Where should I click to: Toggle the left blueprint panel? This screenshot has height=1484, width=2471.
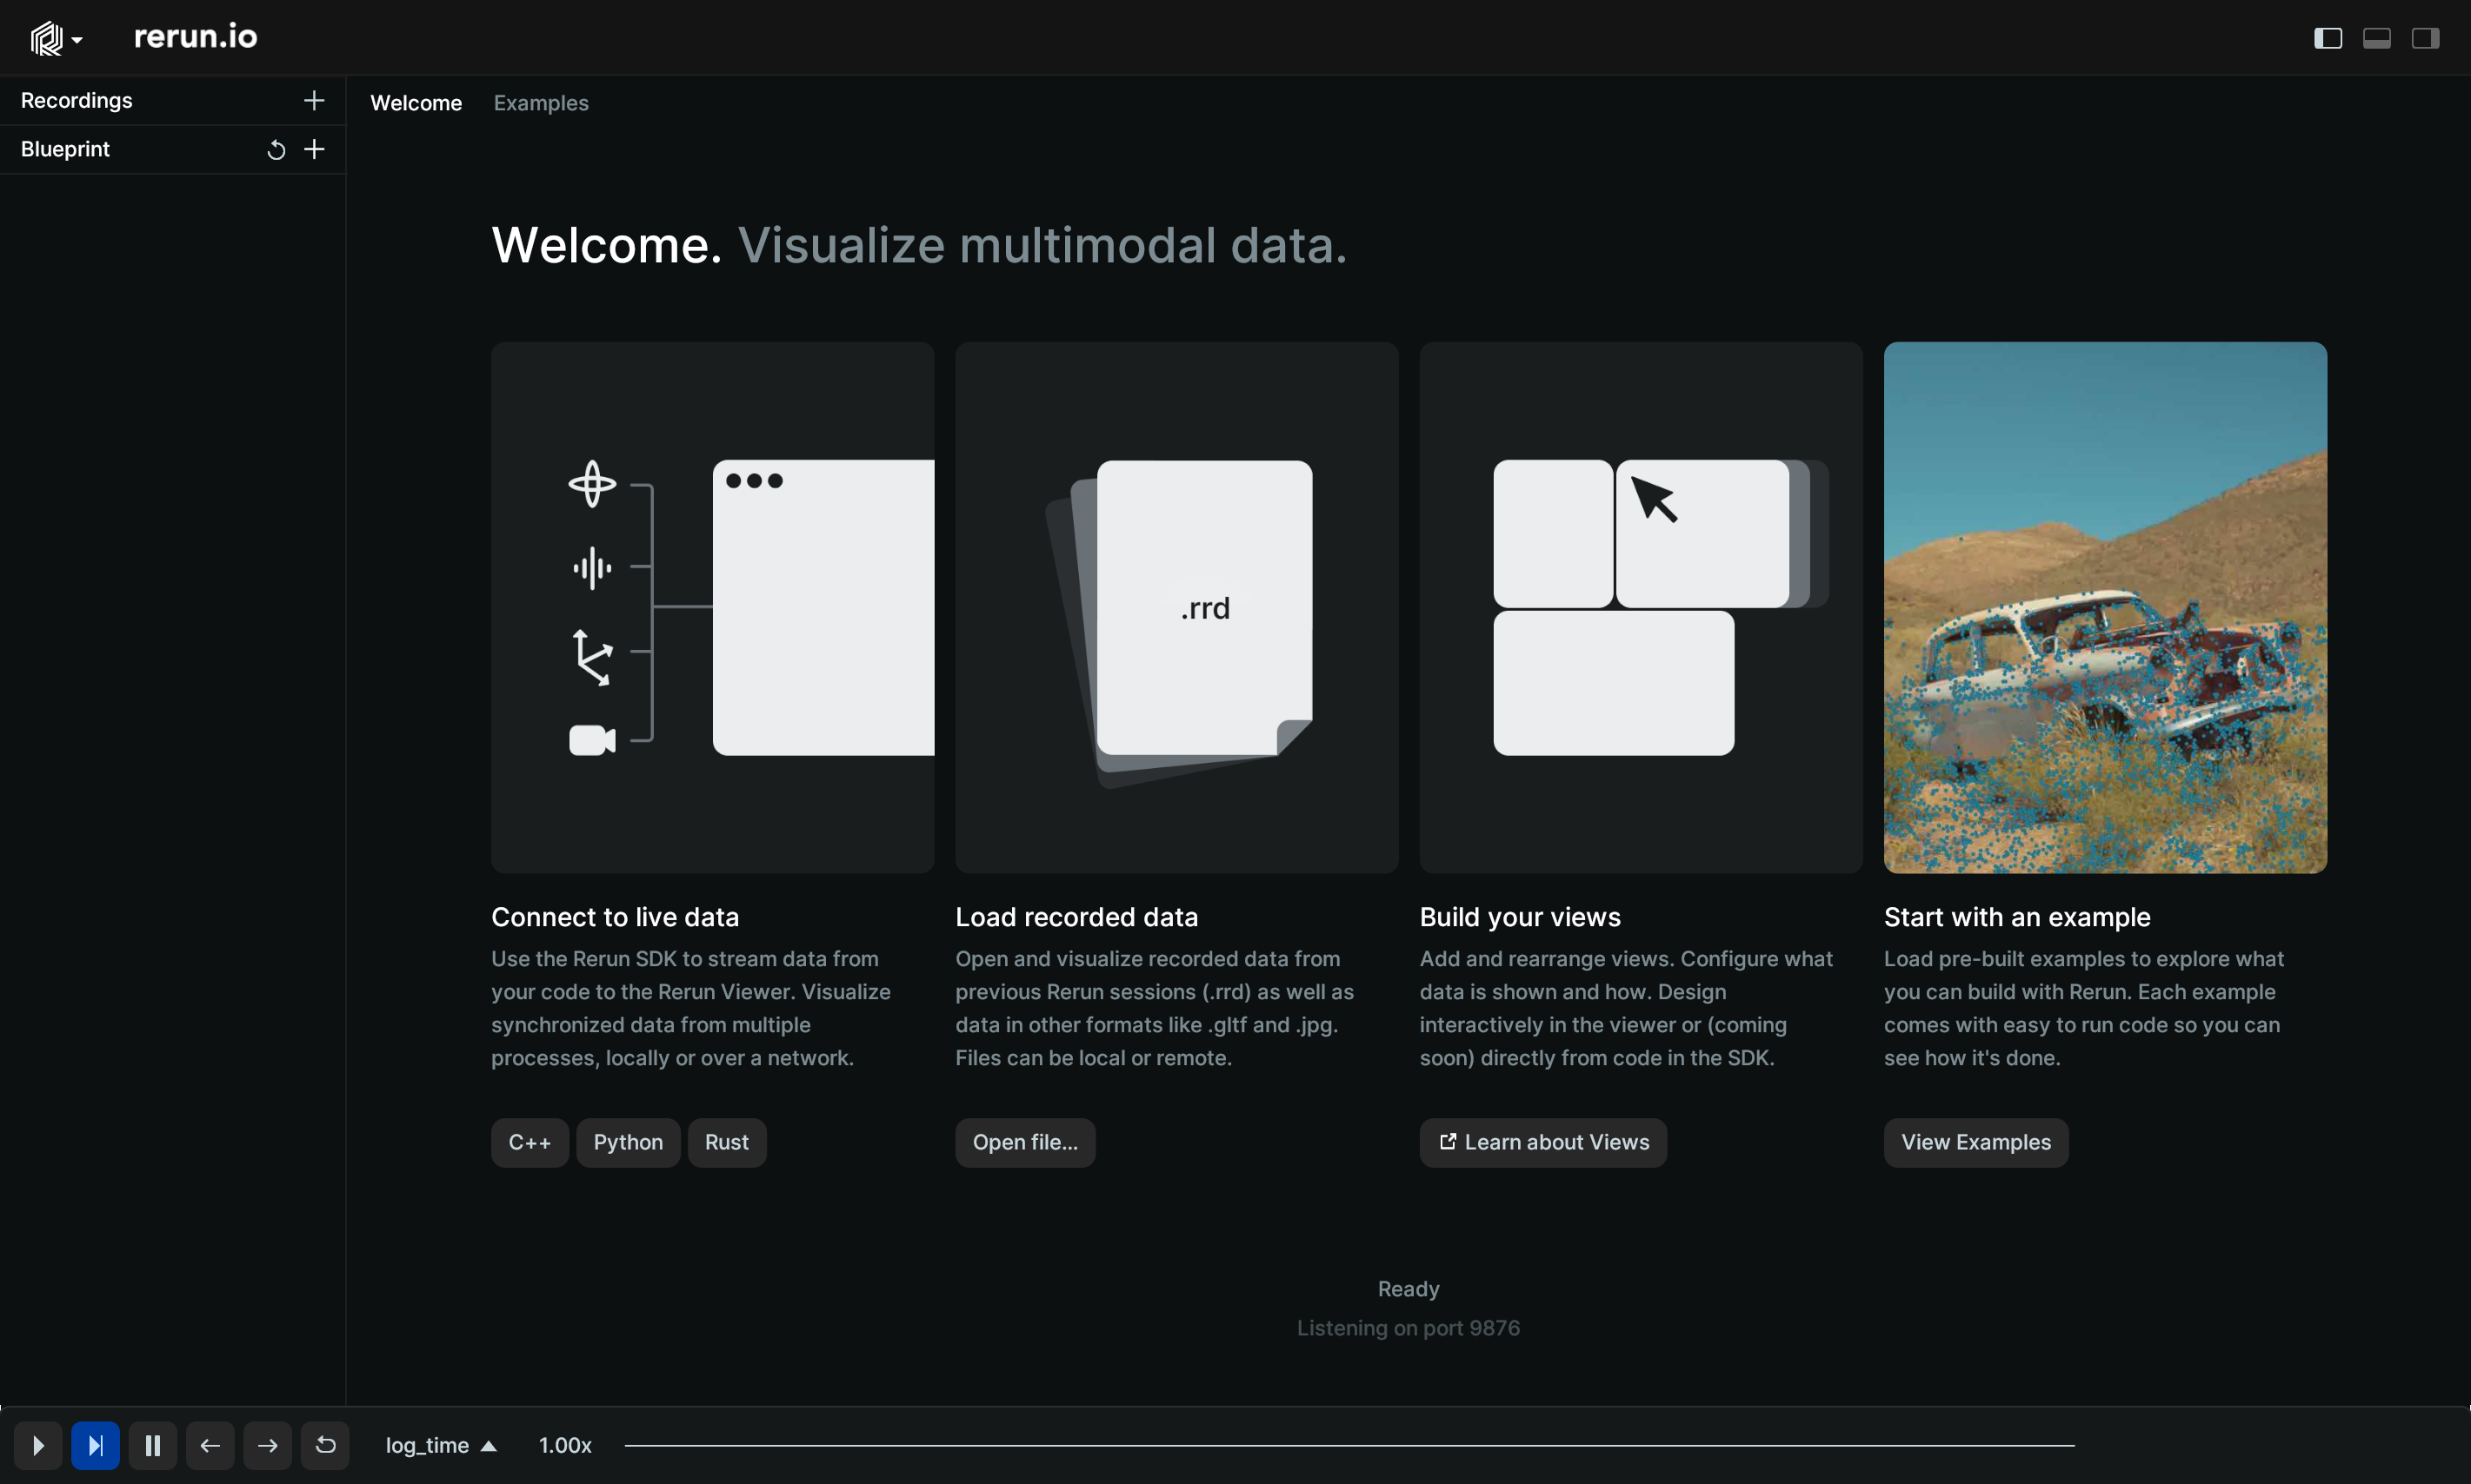tap(2328, 38)
